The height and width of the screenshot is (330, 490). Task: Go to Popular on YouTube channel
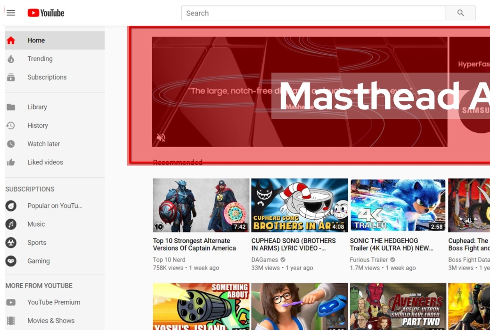click(55, 206)
